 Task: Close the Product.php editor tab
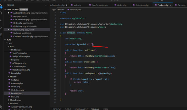tap(171, 5)
